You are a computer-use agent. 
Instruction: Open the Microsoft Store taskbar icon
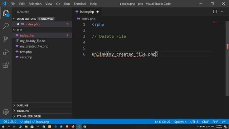32,126
